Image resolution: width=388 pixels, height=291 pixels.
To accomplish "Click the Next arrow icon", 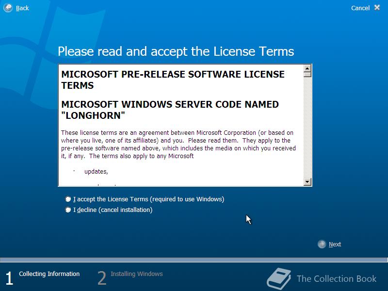I will click(322, 244).
